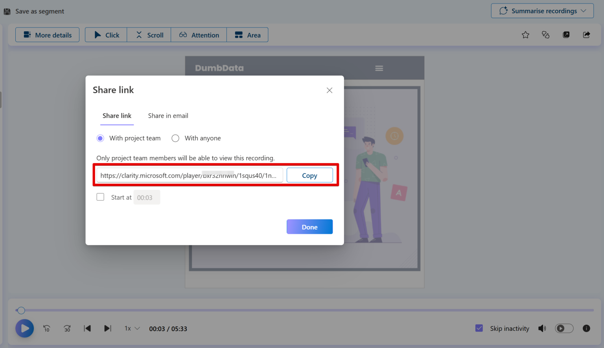Open the Attention map view

199,35
